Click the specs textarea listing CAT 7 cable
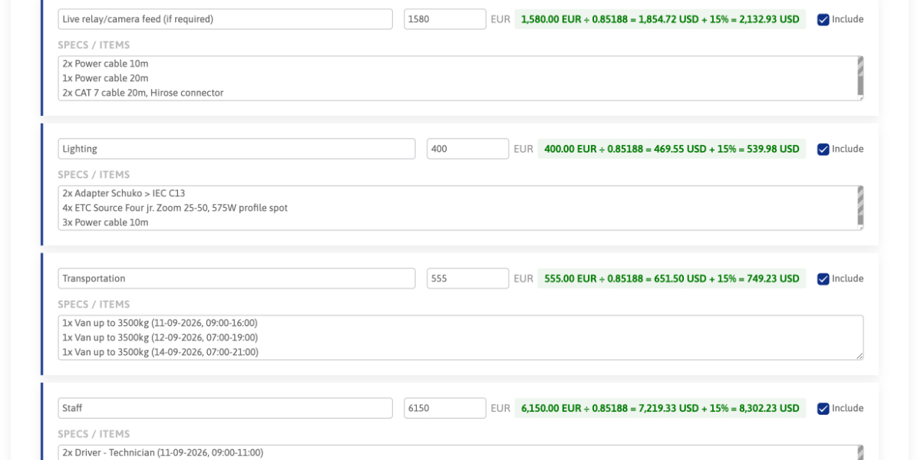This screenshot has height=460, width=921. click(x=460, y=78)
